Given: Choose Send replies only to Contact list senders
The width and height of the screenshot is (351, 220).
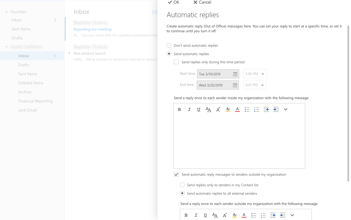Looking at the screenshot, I should (x=182, y=185).
